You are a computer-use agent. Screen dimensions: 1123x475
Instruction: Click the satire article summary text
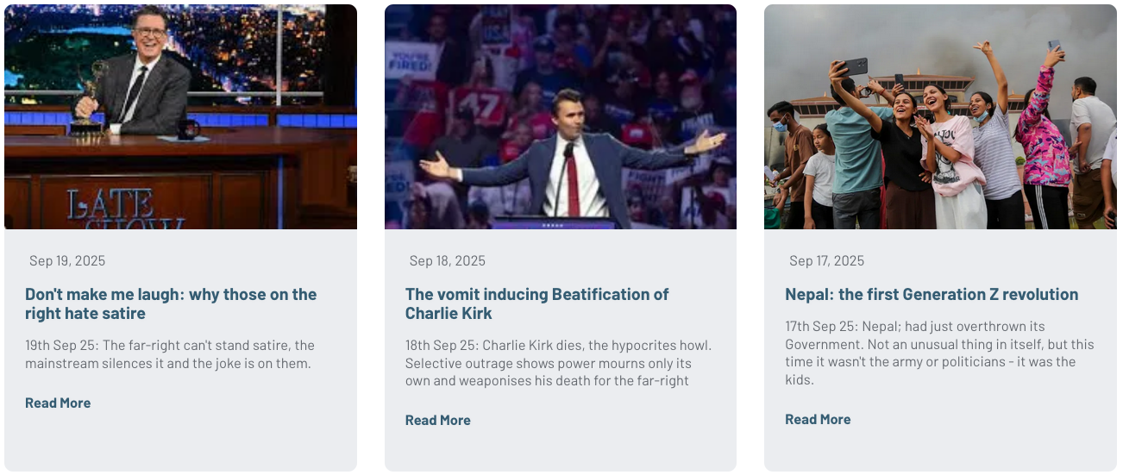point(170,354)
